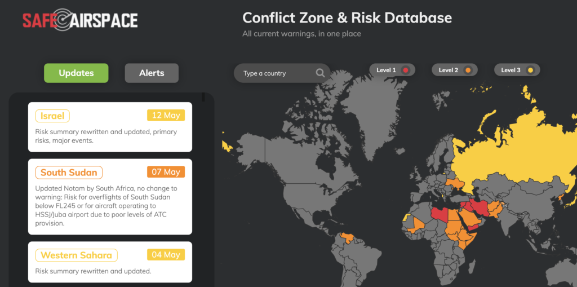This screenshot has width=577, height=287.
Task: Open the Israel country link
Action: 52,116
